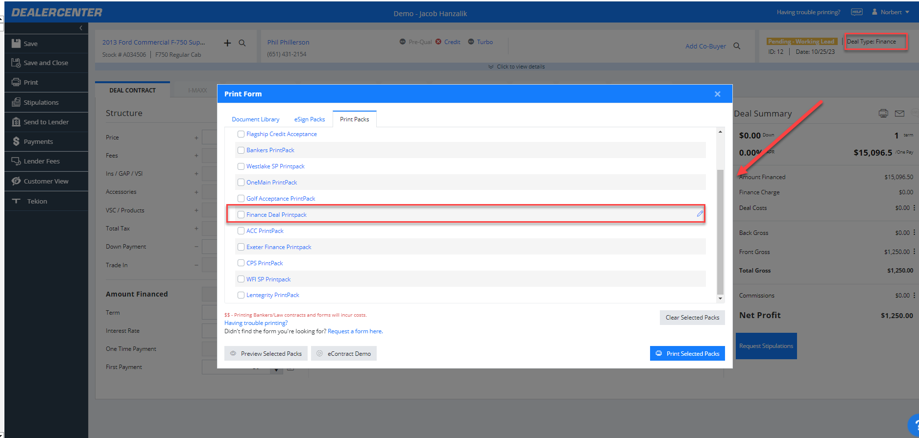Expand VSC / Products row plus
This screenshot has height=438, width=919.
(196, 210)
